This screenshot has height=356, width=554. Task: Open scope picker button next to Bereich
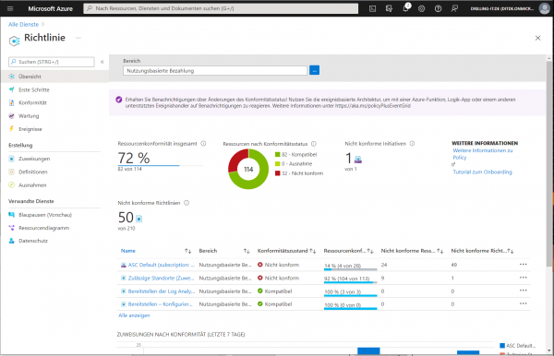click(315, 70)
